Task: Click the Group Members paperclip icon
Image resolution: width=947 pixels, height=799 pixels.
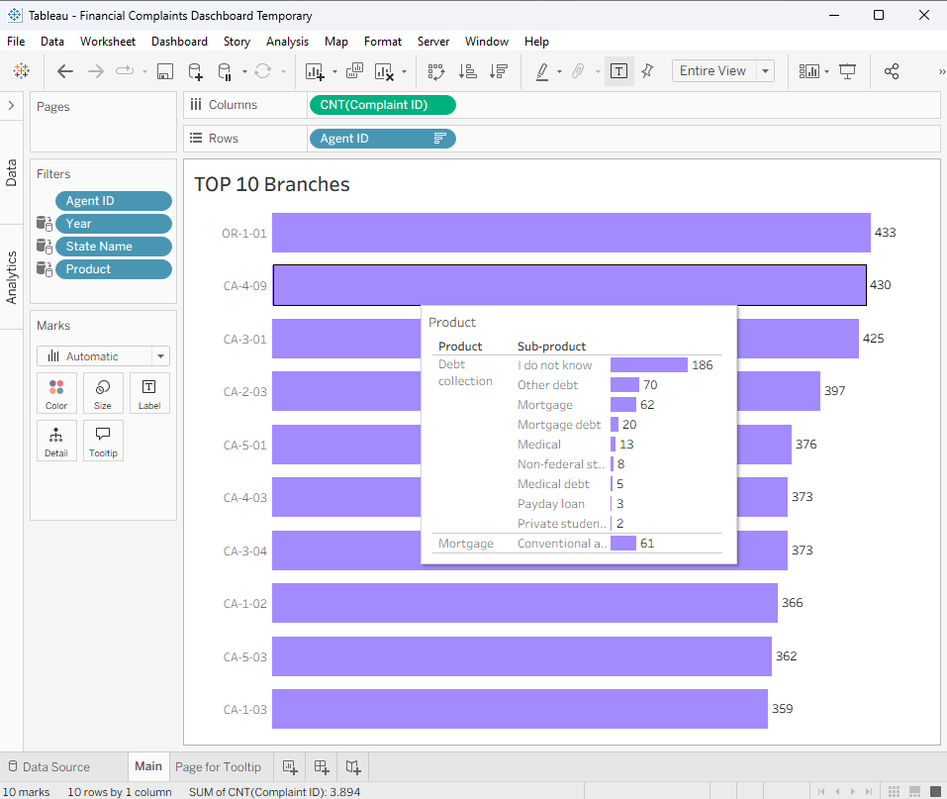Action: click(578, 71)
